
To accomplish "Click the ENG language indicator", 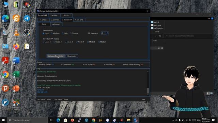I will (x=199, y=120).
